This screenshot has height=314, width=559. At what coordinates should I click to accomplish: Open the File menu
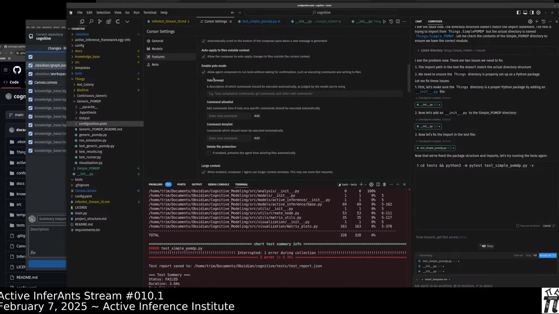80,13
